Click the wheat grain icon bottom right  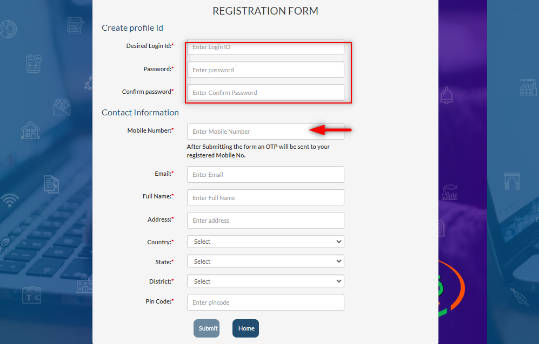[520, 297]
